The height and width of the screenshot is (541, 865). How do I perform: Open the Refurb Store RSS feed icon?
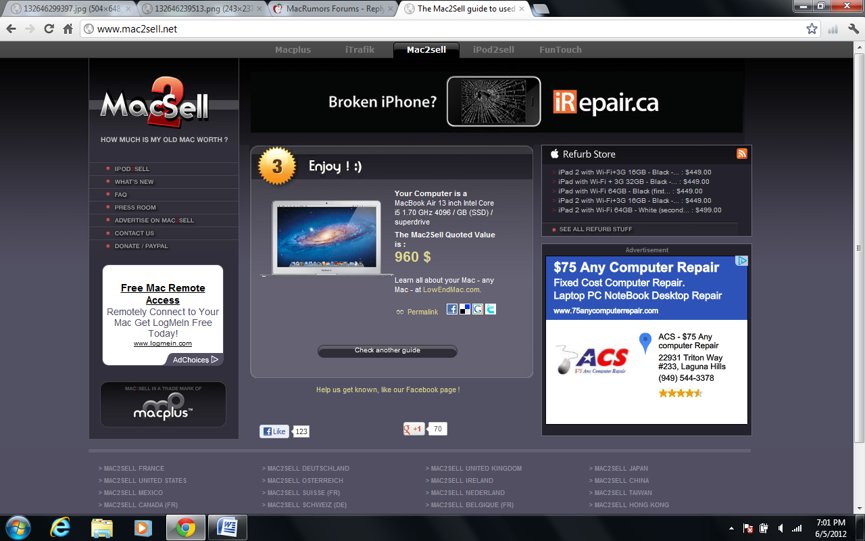(742, 154)
